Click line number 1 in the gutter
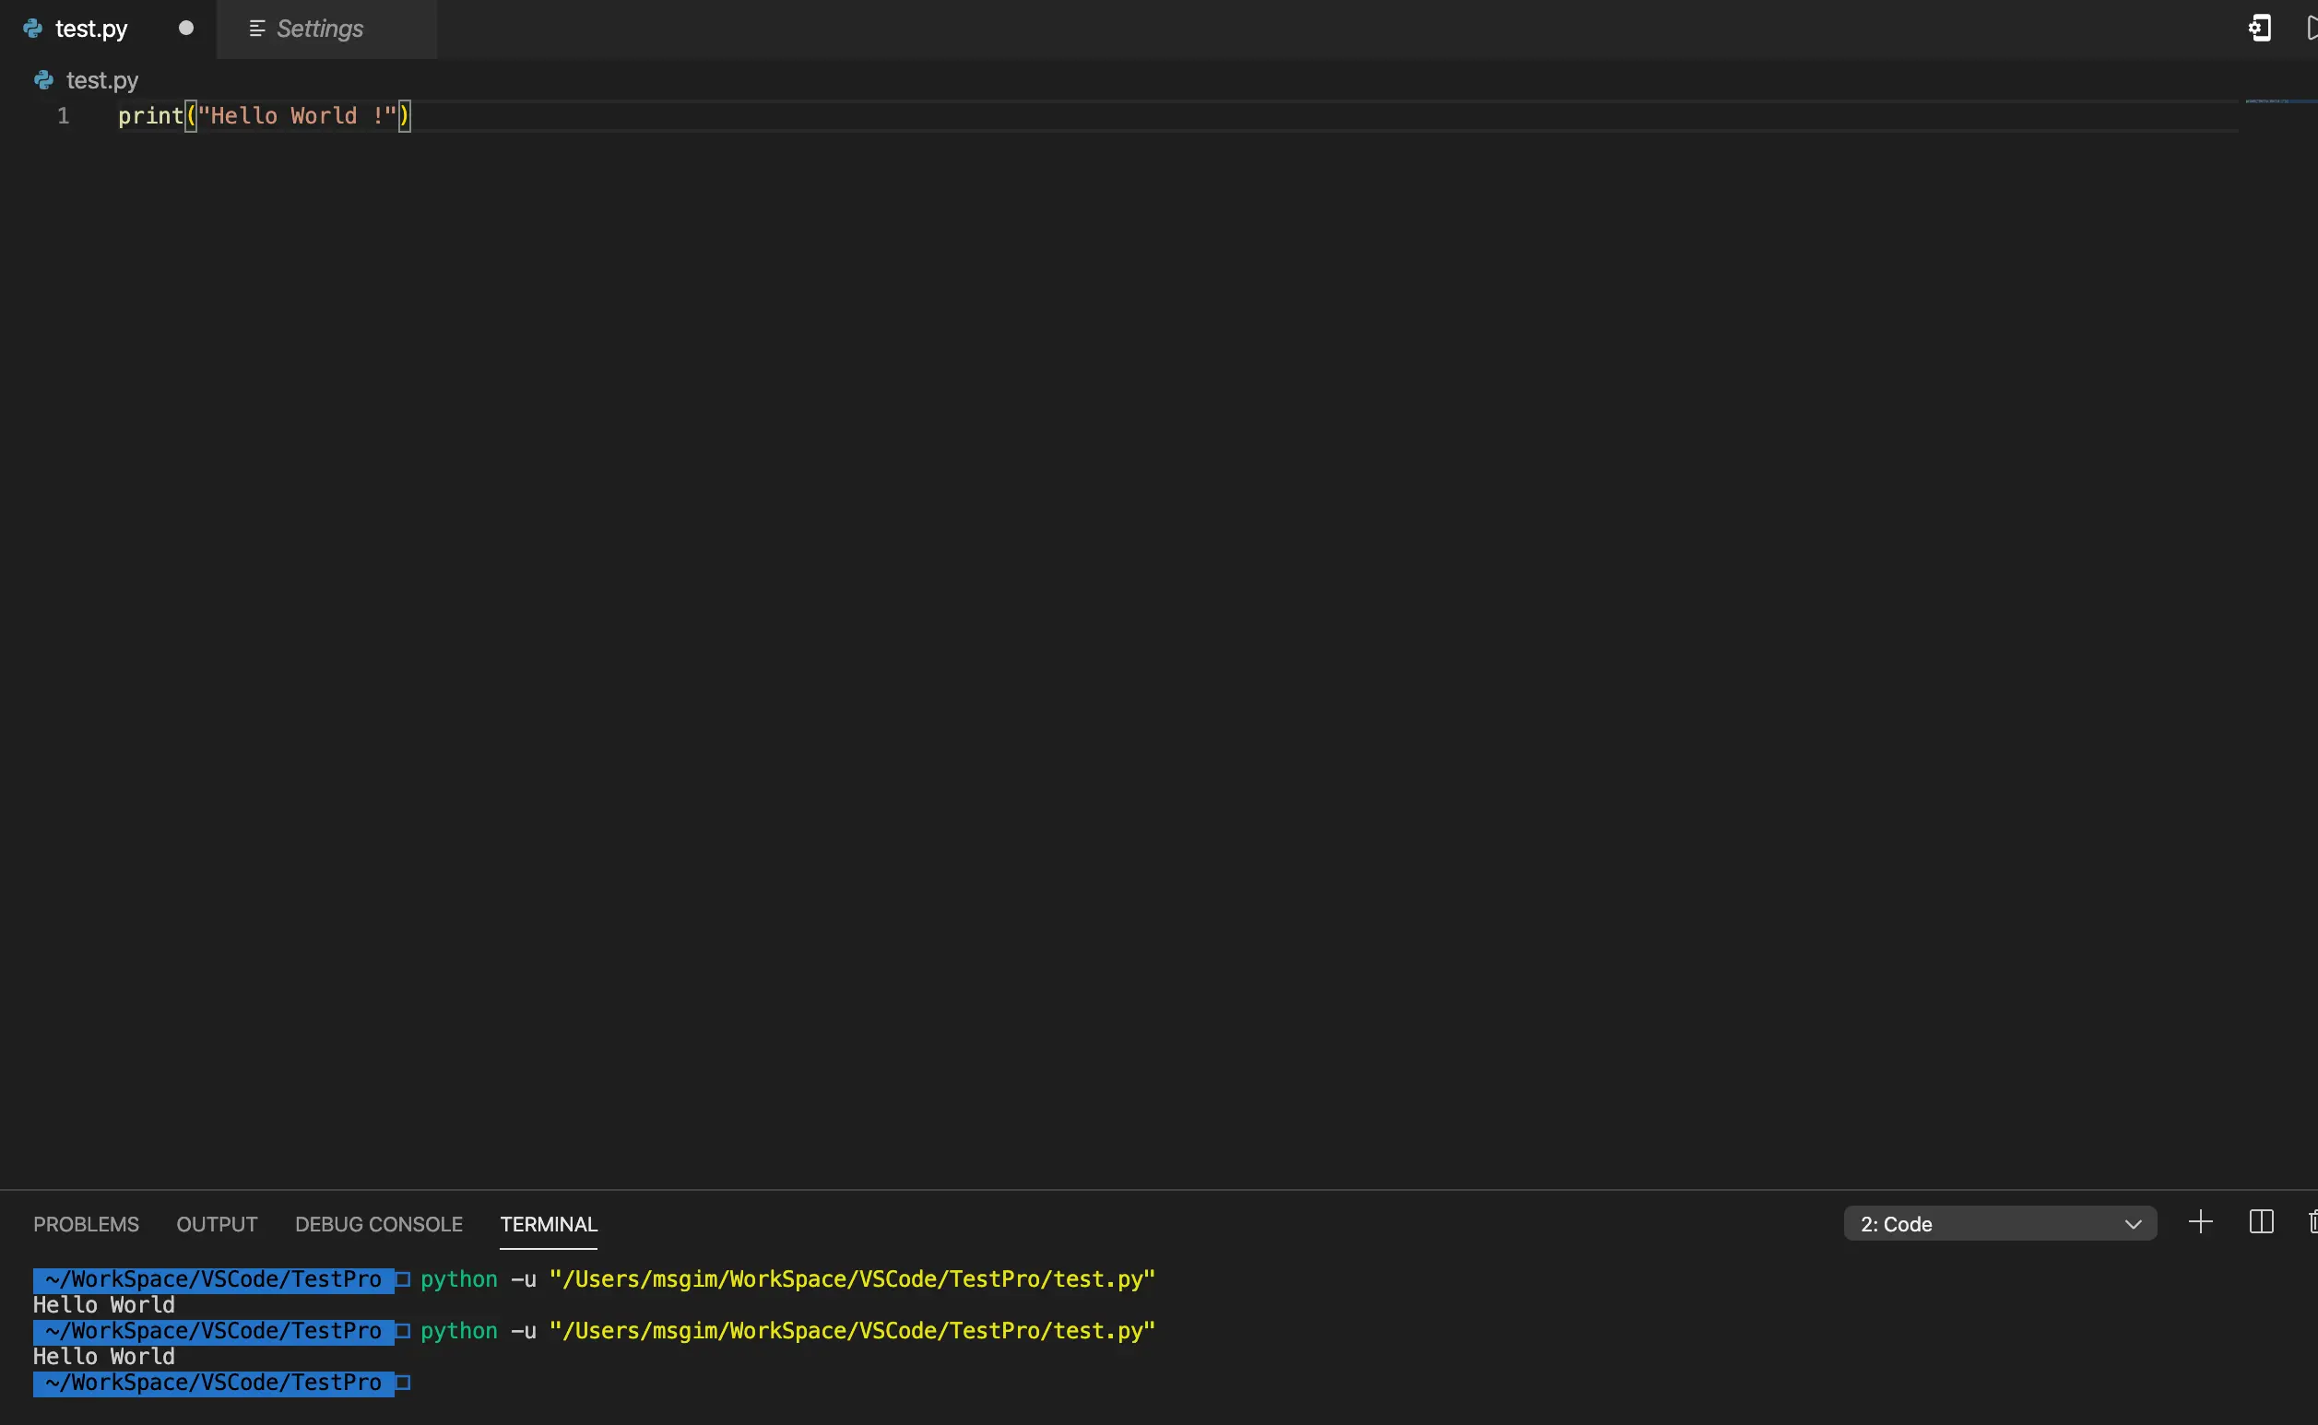 point(63,116)
